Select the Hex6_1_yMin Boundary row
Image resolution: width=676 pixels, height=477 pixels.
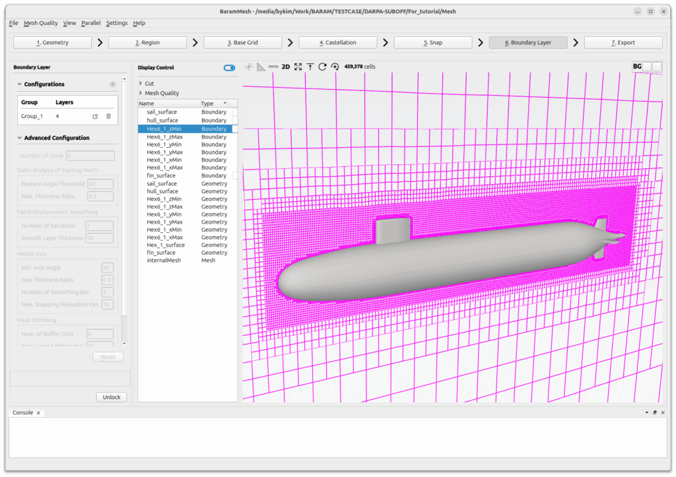click(x=187, y=144)
